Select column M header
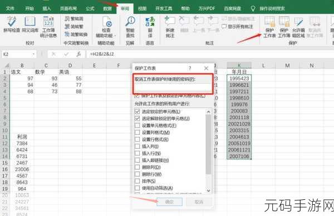The height and width of the screenshot is (216, 334). (287, 65)
